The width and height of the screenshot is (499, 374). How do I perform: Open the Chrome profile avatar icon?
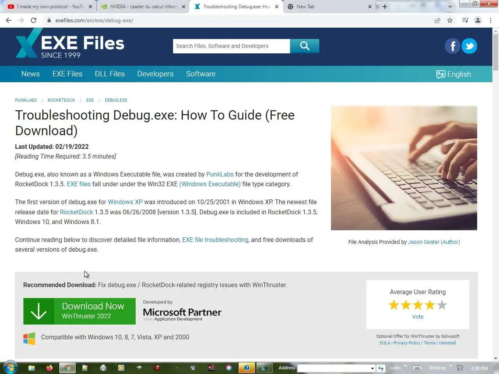pos(478,20)
